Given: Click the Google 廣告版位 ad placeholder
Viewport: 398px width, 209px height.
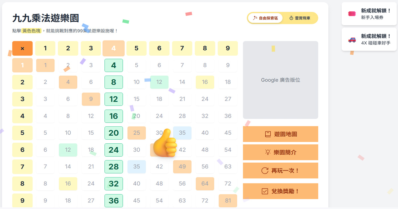Looking at the screenshot, I should (x=280, y=80).
